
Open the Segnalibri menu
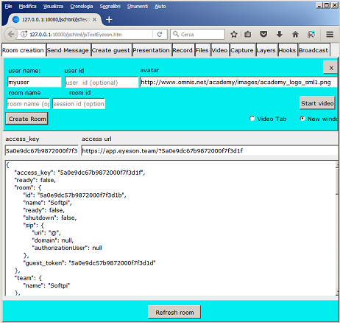tap(110, 7)
